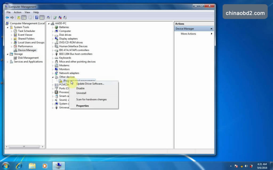Click IDE ATA/ATAPI controllers label
This screenshot has width=273, height=170.
coord(74,50)
